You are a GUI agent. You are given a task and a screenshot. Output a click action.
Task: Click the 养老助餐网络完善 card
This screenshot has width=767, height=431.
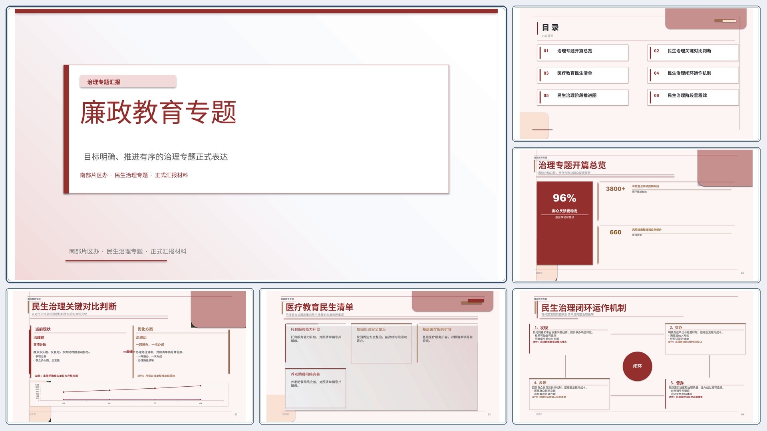click(316, 388)
